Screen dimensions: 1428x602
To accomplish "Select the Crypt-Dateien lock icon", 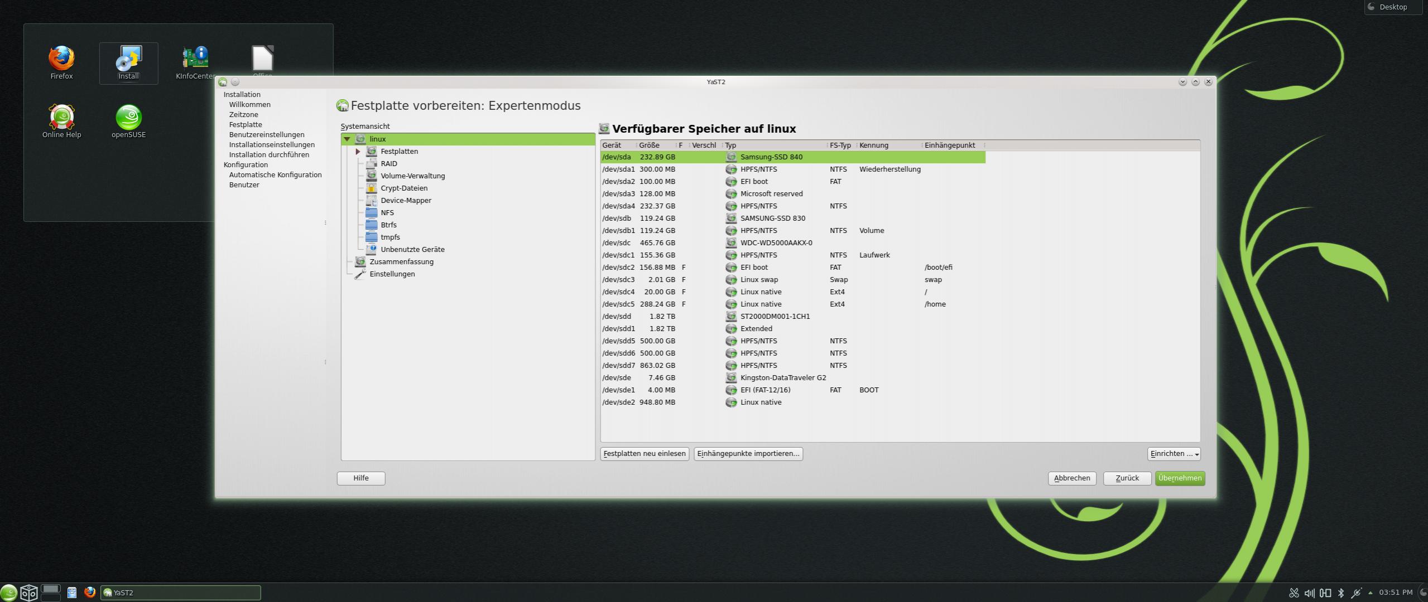I will [x=372, y=188].
